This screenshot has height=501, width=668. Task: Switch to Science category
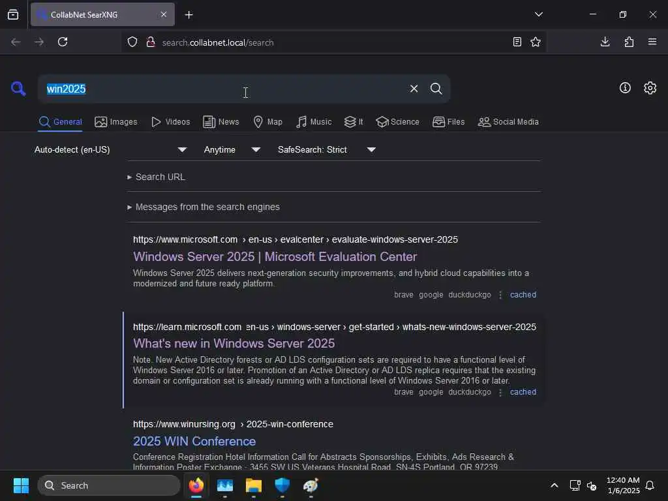(x=398, y=122)
